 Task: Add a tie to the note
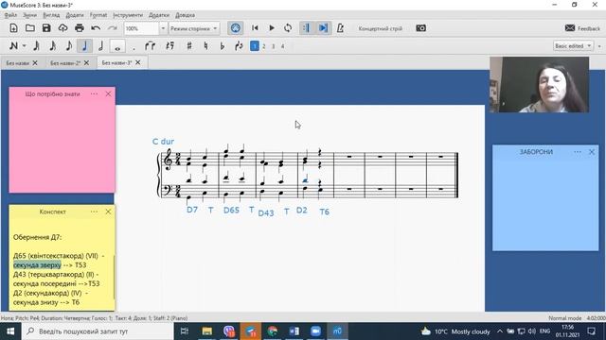(150, 46)
